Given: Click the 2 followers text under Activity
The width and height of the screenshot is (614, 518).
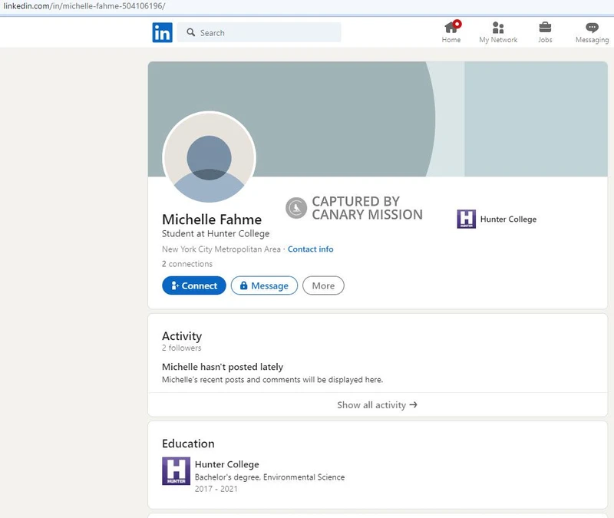Looking at the screenshot, I should pyautogui.click(x=182, y=348).
